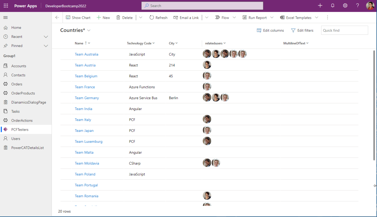Open the app launcher waffle icon

[6, 6]
